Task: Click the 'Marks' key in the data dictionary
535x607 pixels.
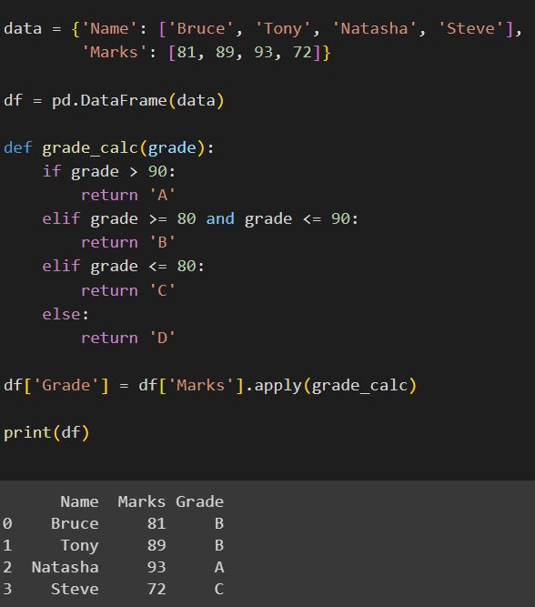Action: click(x=114, y=52)
